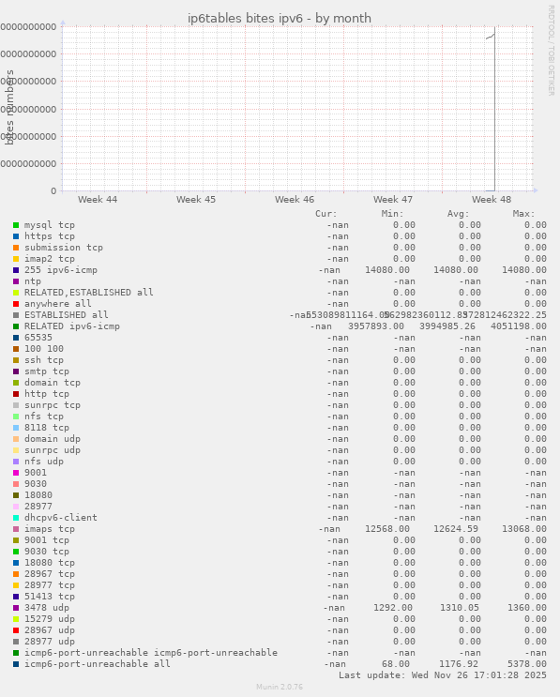The width and height of the screenshot is (560, 697).
Task: Select the 'imaps tcp' legend label
Action: pos(50,529)
